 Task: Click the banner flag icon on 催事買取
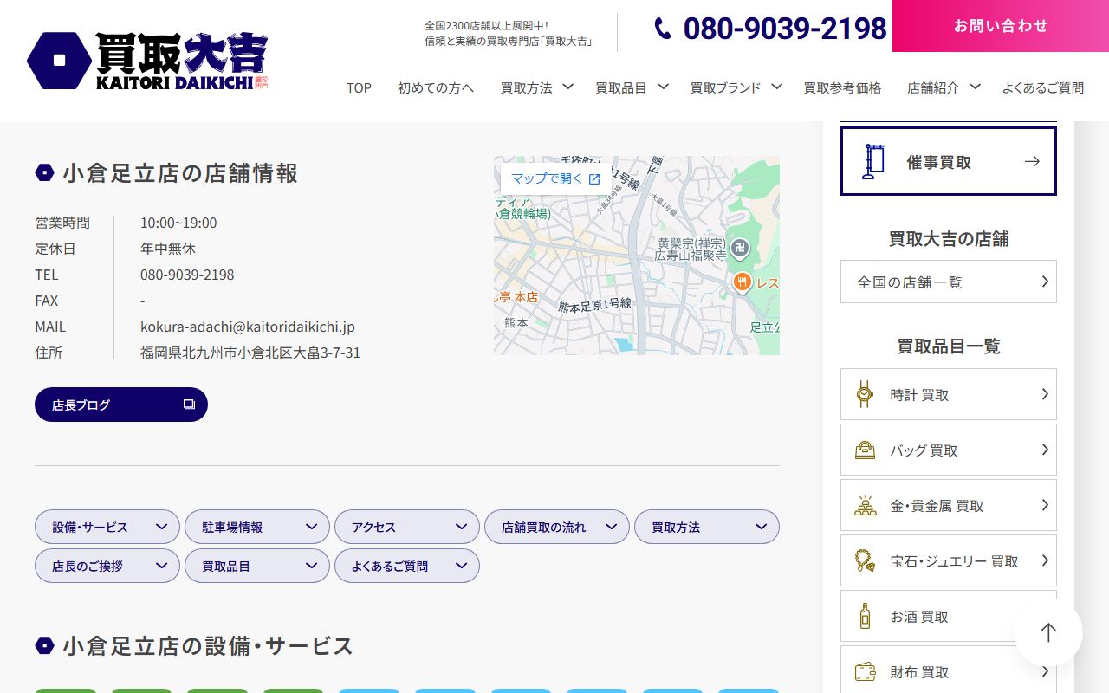tap(872, 161)
